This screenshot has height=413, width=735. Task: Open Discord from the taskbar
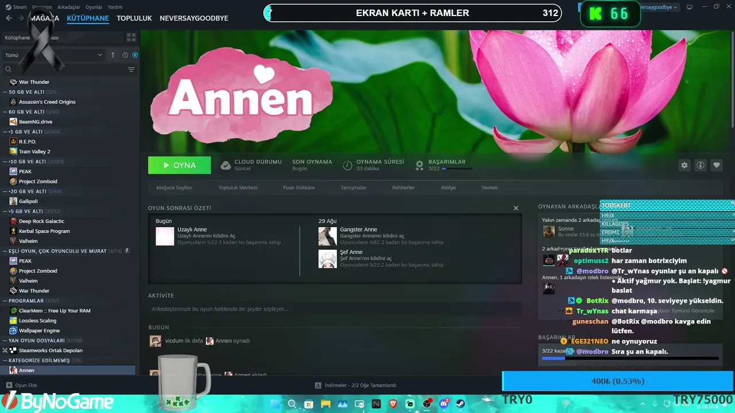(x=444, y=404)
